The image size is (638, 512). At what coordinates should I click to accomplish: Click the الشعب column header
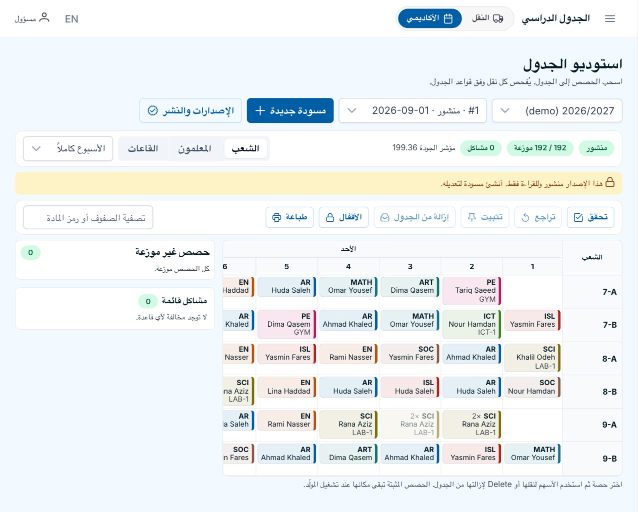592,257
